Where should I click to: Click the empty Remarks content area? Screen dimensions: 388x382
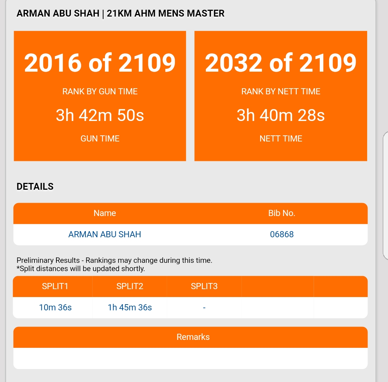(x=190, y=358)
